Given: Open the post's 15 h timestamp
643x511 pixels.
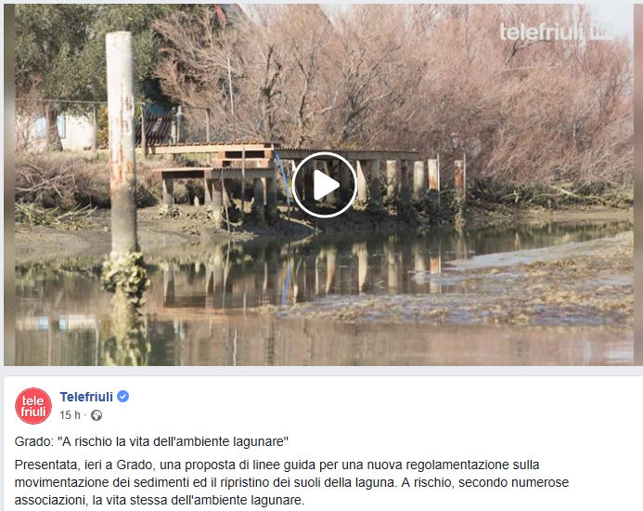Looking at the screenshot, I should (70, 415).
